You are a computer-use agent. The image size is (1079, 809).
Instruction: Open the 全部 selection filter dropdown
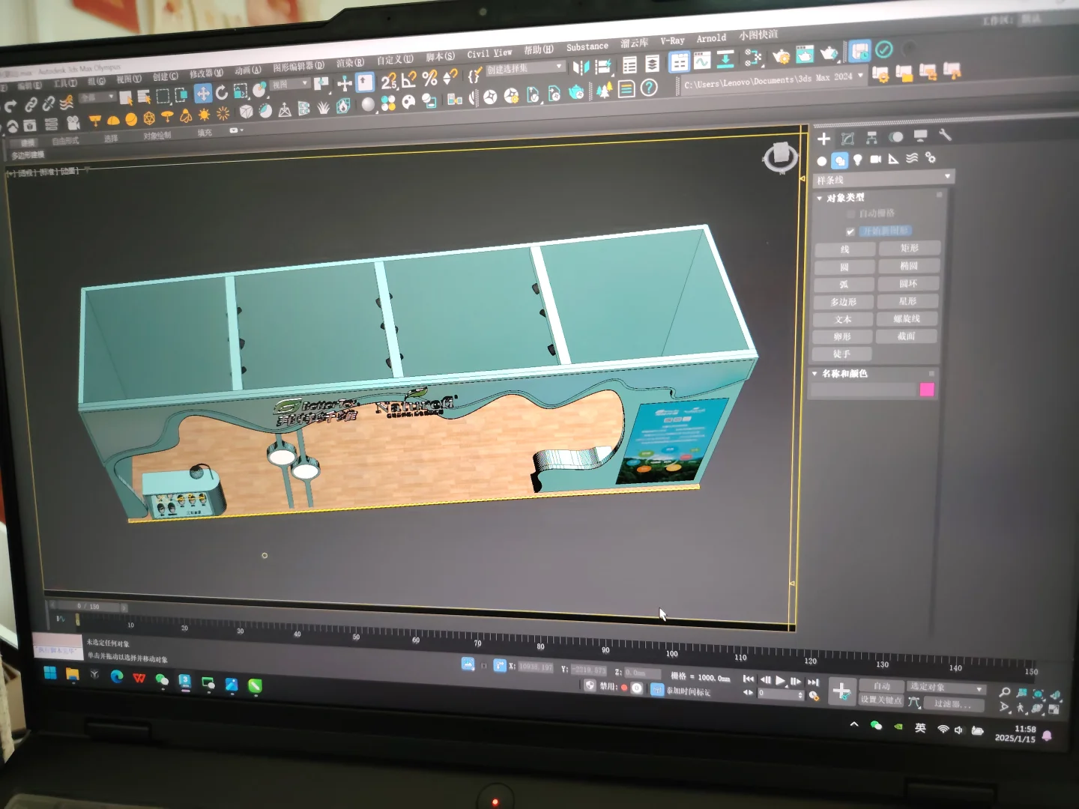97,97
